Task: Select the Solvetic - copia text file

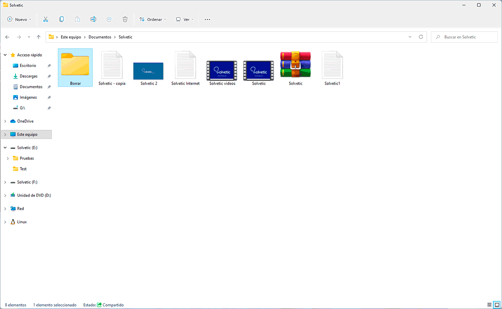Action: point(112,68)
